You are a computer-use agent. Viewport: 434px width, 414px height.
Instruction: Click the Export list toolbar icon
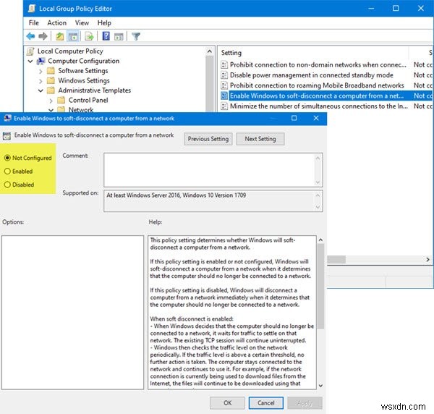(90, 36)
